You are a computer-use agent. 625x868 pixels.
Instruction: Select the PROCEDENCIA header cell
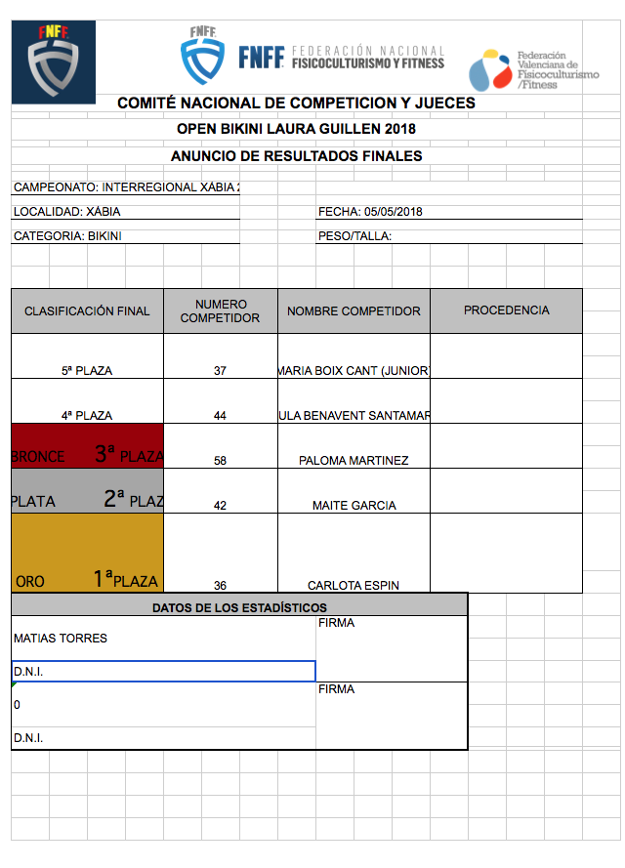pyautogui.click(x=506, y=311)
